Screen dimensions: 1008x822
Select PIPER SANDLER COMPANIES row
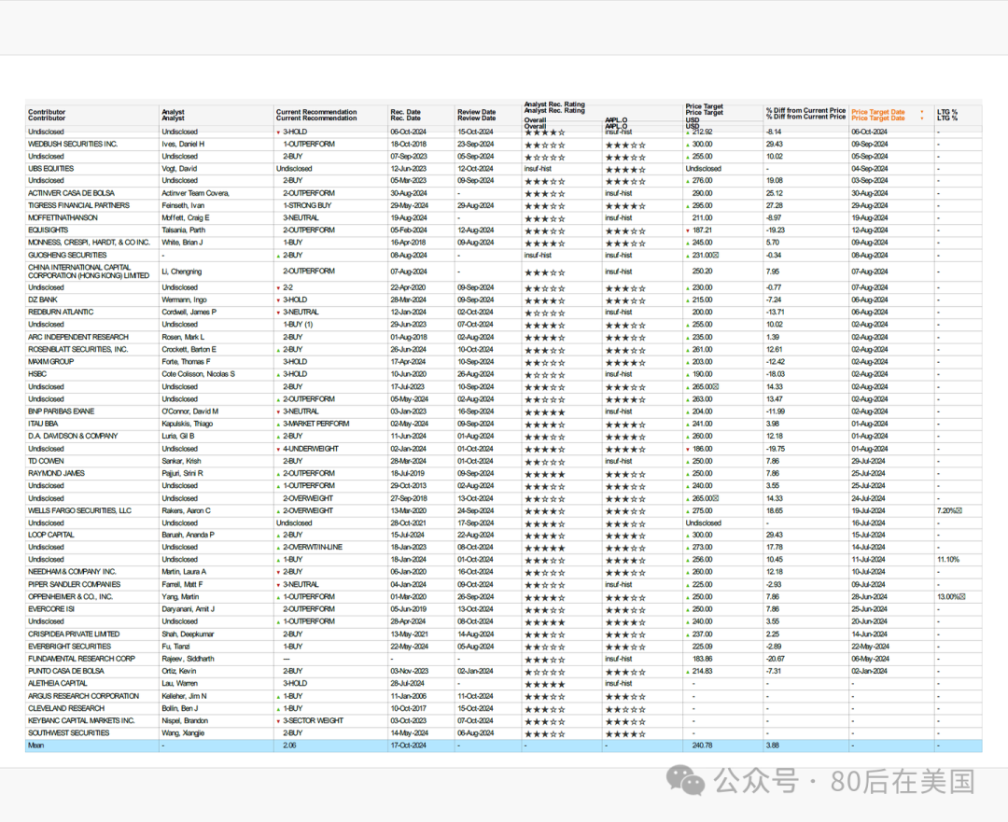tap(503, 585)
